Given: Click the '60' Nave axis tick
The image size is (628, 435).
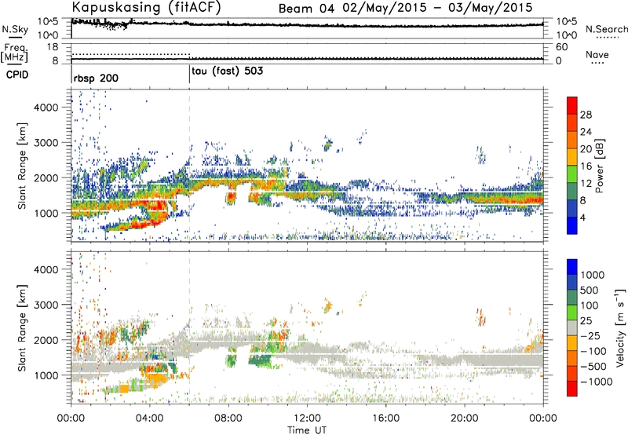Looking at the screenshot, I should [562, 47].
